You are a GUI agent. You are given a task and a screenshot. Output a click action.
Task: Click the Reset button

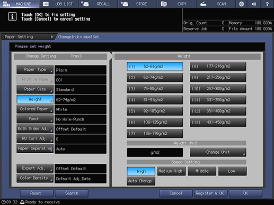pyautogui.click(x=37, y=193)
